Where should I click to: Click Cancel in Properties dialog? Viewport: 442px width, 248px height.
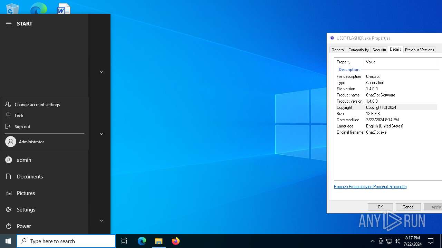(x=408, y=207)
